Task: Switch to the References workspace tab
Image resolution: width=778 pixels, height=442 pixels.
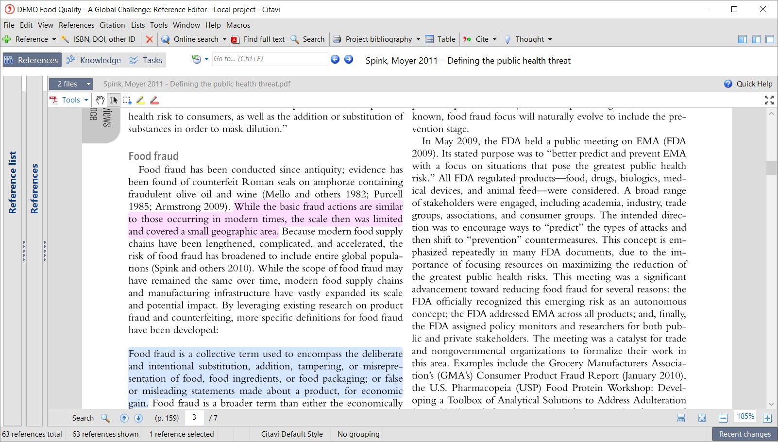Action: tap(32, 60)
